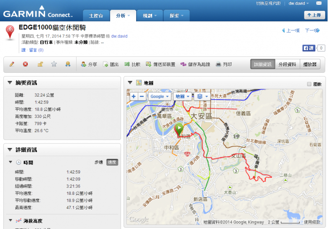Mark activity as favorite with star icon
328x229 pixels.
point(54,64)
